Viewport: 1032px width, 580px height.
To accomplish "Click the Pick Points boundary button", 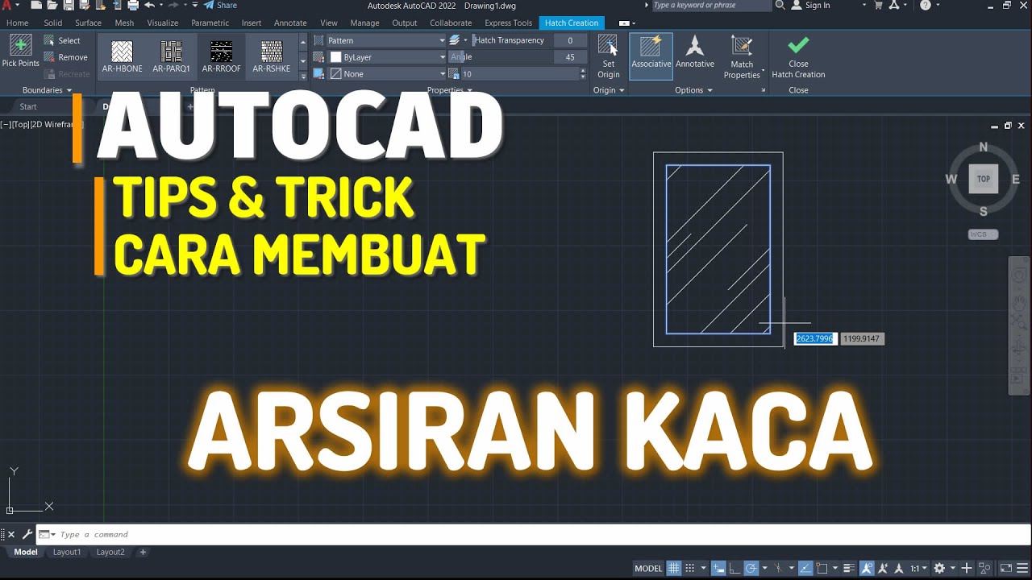I will 20,51.
